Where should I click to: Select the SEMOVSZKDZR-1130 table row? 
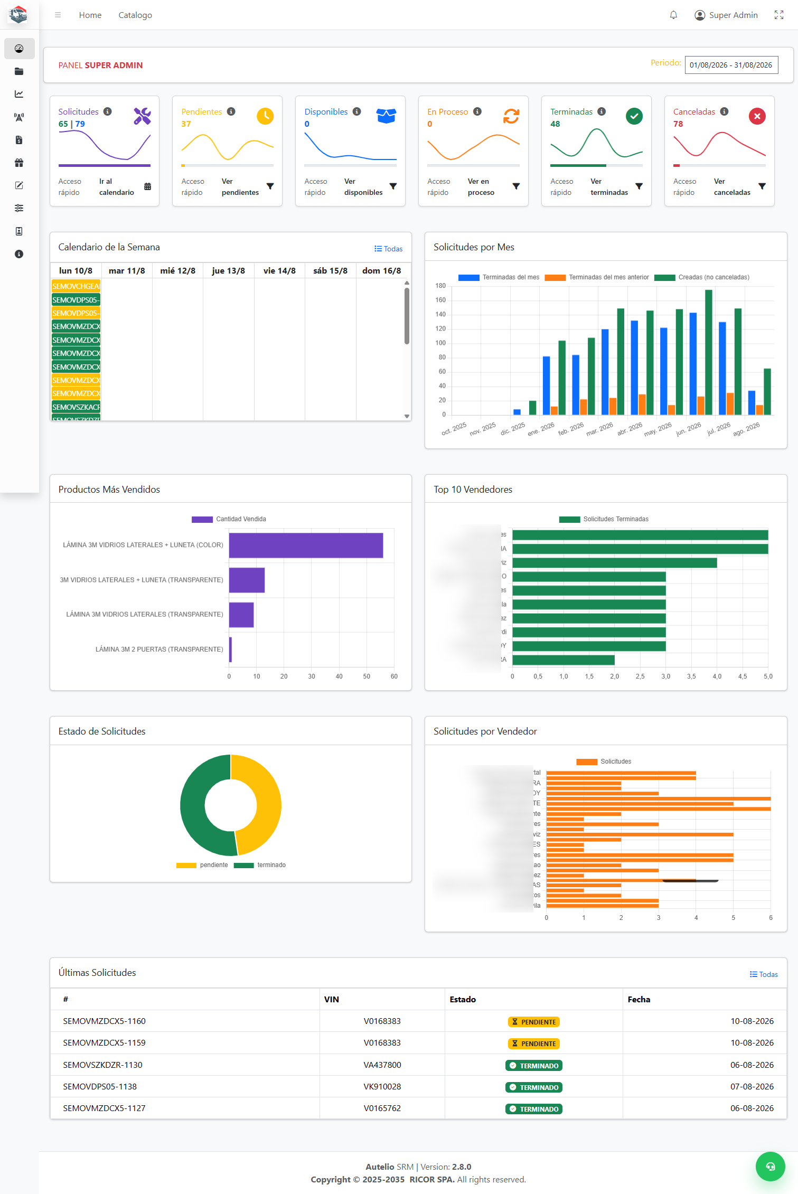click(418, 1065)
